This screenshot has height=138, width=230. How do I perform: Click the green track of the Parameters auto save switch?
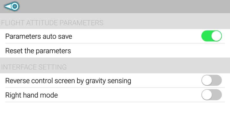[x=206, y=36]
